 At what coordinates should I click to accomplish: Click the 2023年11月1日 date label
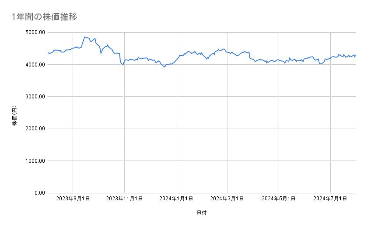tap(124, 199)
